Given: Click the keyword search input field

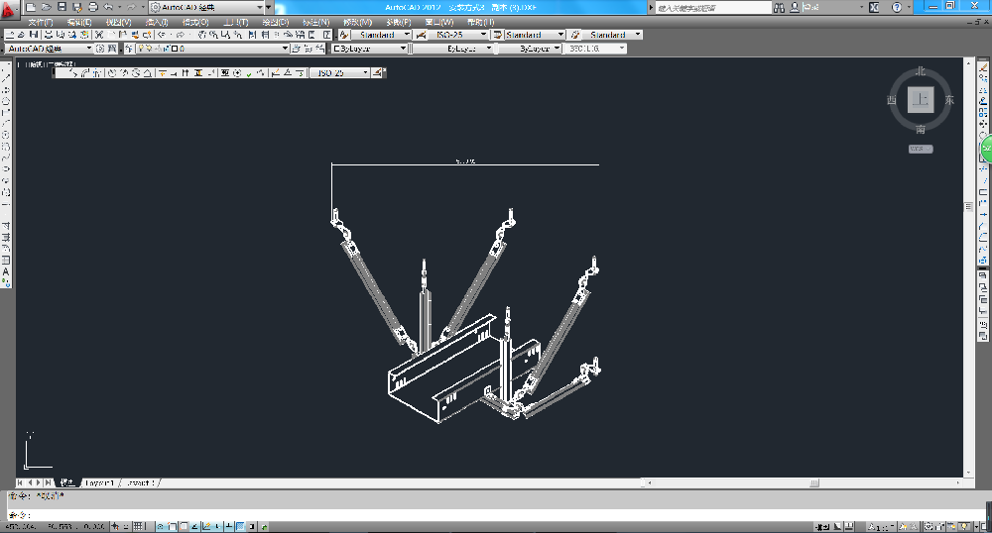Looking at the screenshot, I should coord(714,7).
